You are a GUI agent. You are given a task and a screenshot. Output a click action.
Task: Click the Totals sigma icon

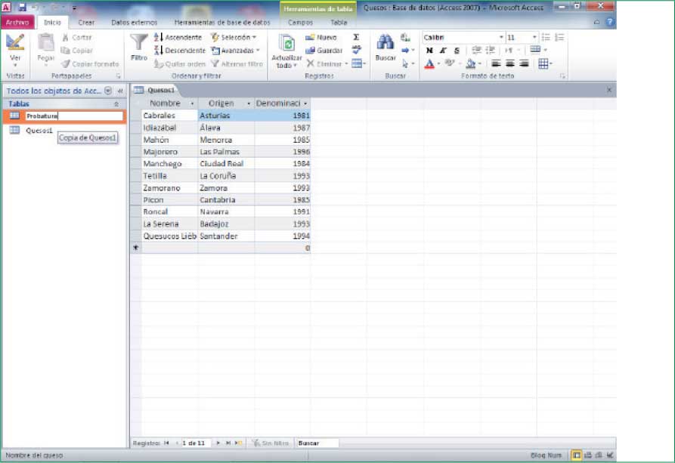[x=356, y=37]
